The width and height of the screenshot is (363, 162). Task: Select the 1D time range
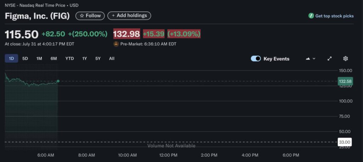pyautogui.click(x=11, y=58)
